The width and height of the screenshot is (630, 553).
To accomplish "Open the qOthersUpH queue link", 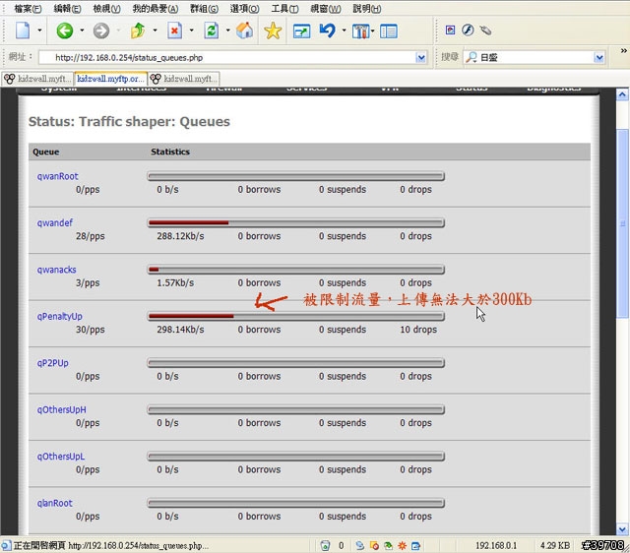I will coord(61,410).
